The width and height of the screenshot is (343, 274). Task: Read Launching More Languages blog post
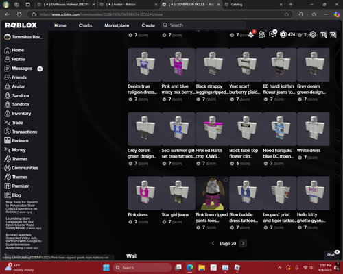click(23, 223)
